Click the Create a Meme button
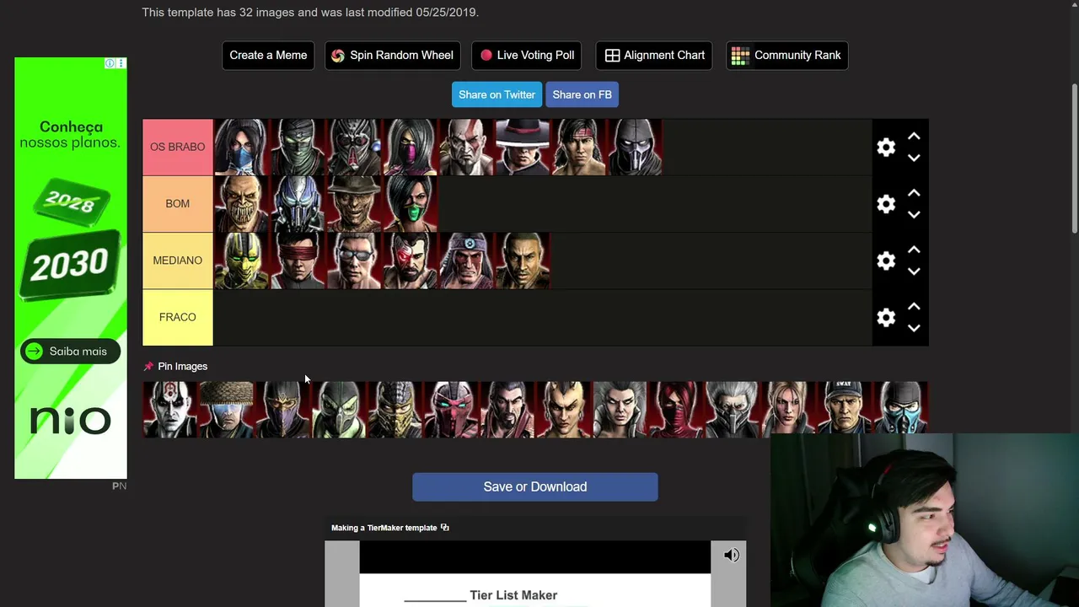1079x607 pixels. (x=268, y=56)
